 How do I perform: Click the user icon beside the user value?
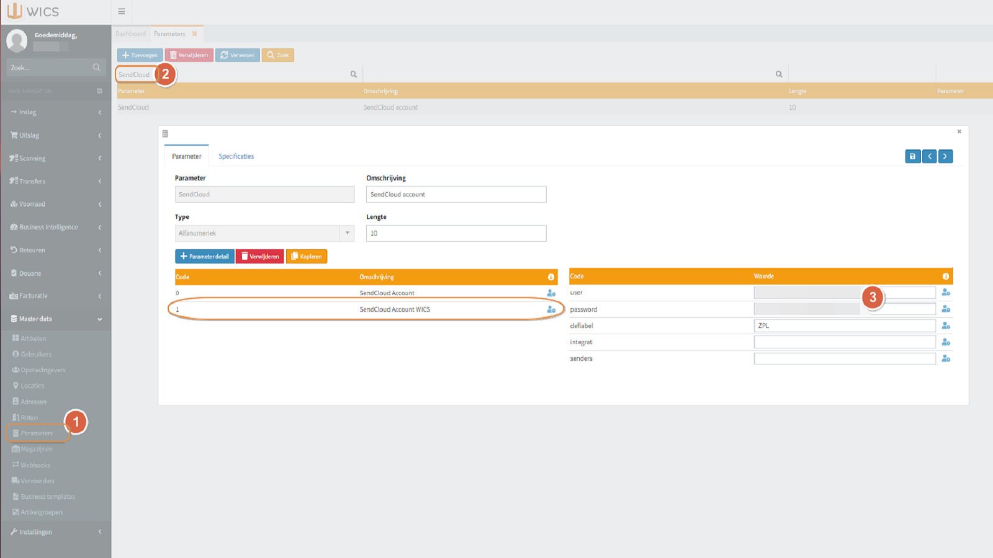tap(946, 292)
